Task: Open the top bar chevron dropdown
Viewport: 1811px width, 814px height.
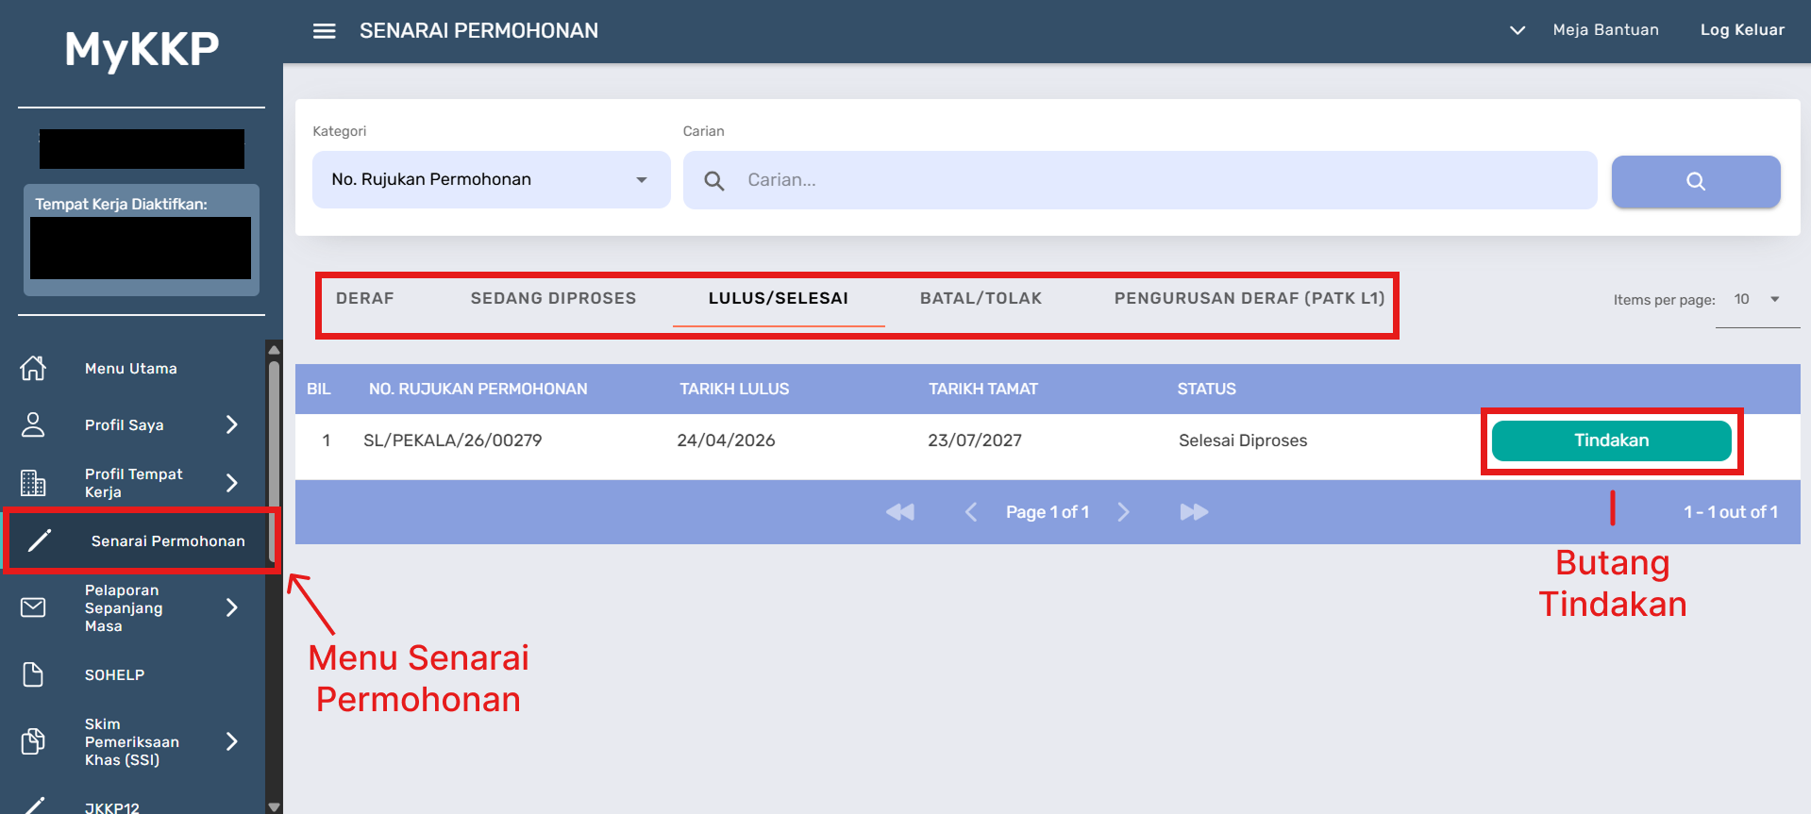Action: coord(1518,30)
